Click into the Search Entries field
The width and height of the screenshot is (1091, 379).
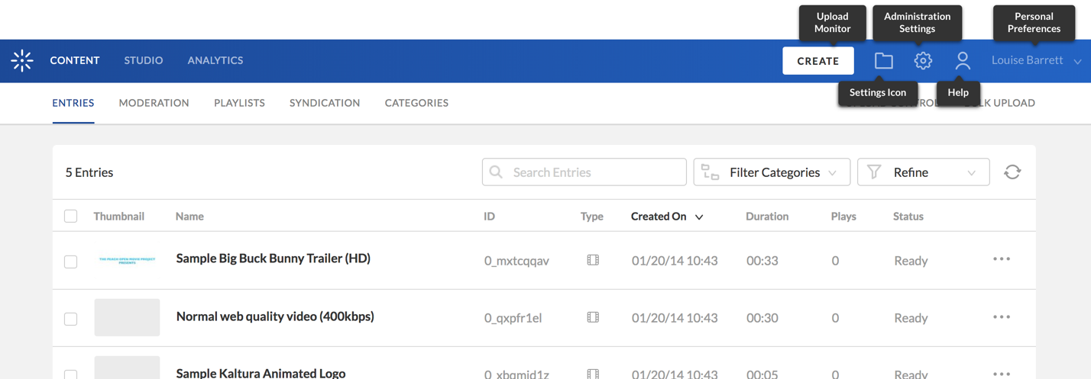coord(584,172)
